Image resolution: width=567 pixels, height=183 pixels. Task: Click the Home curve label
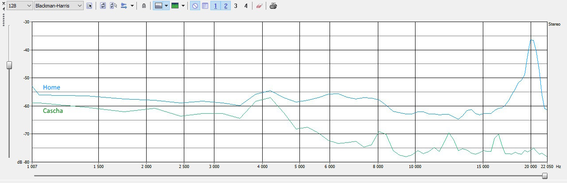point(51,87)
